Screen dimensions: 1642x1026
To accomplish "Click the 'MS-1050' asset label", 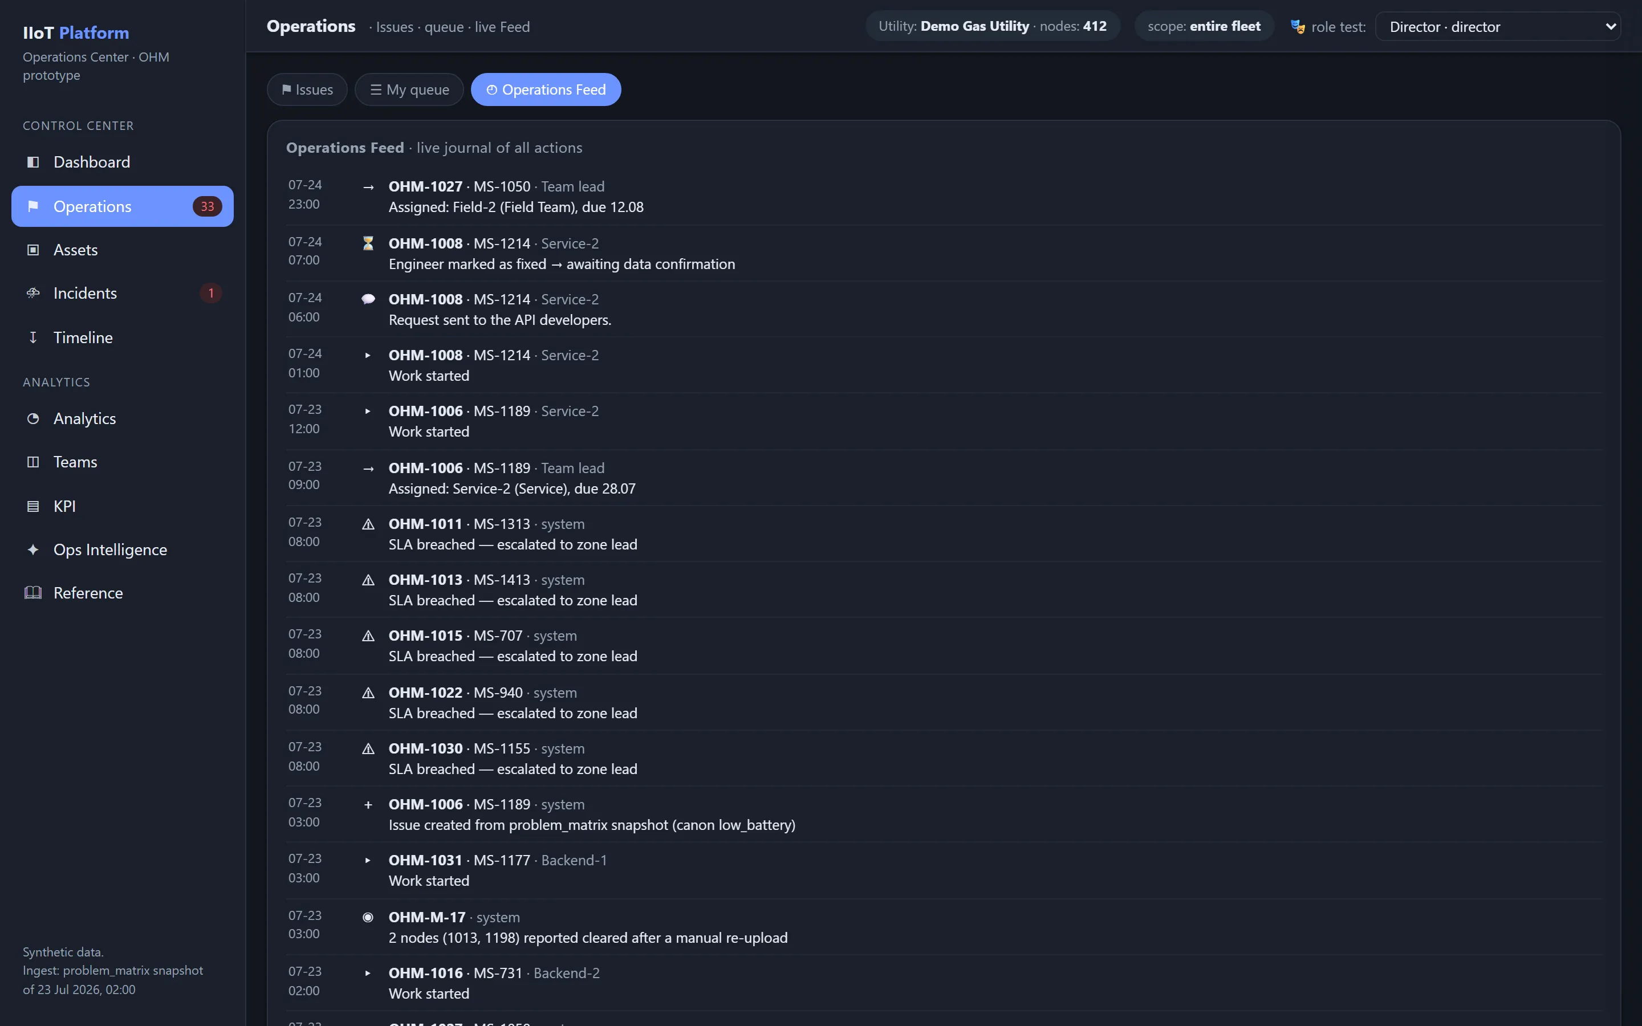I will 502,186.
